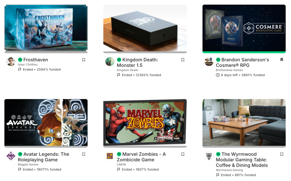Open the Marvel Zombies project image
Image resolution: width=291 pixels, height=181 pixels.
(x=145, y=123)
